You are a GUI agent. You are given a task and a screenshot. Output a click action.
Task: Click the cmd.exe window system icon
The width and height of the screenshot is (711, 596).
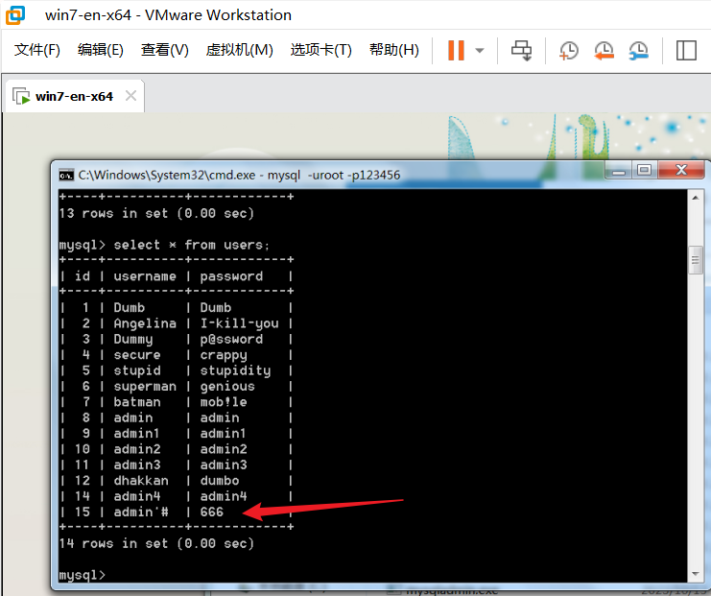coord(66,175)
